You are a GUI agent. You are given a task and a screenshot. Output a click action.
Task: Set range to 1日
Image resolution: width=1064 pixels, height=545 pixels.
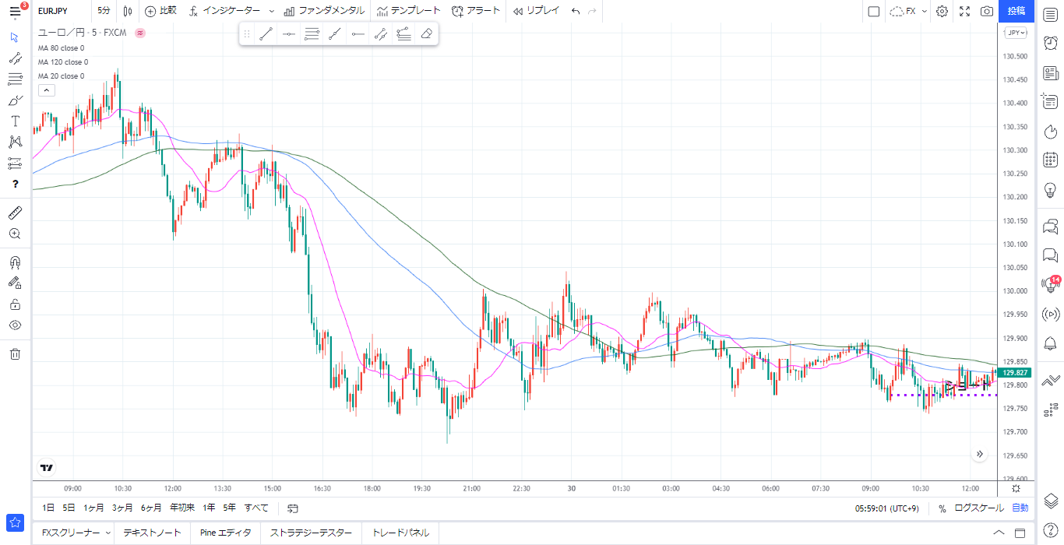(x=48, y=508)
